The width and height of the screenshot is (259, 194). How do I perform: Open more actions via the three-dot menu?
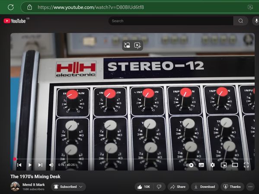[250, 187]
